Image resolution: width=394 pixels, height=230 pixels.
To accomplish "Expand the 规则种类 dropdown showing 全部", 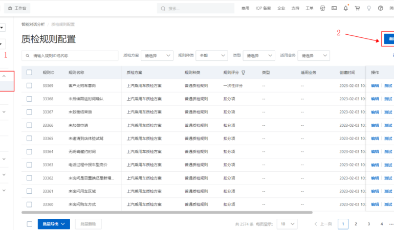I will coord(212,55).
